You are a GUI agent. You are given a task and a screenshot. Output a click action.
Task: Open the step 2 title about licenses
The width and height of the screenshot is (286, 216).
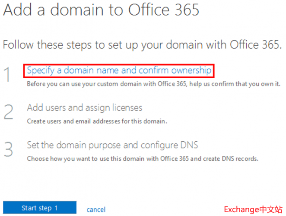click(x=84, y=108)
